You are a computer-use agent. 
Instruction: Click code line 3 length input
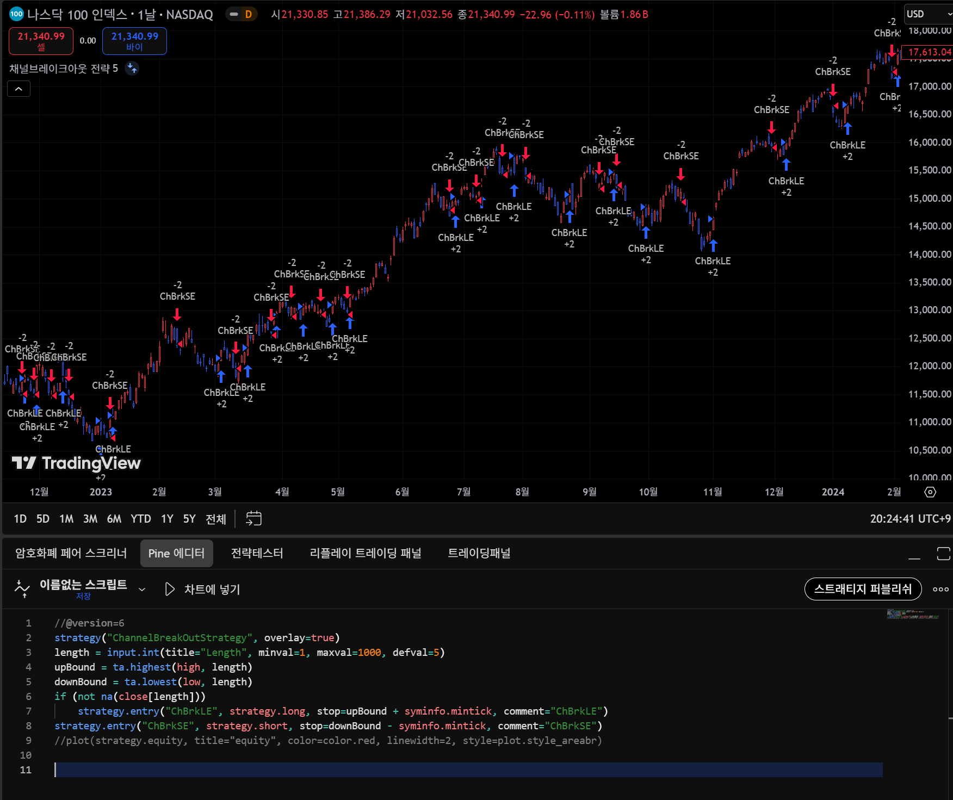click(x=250, y=653)
